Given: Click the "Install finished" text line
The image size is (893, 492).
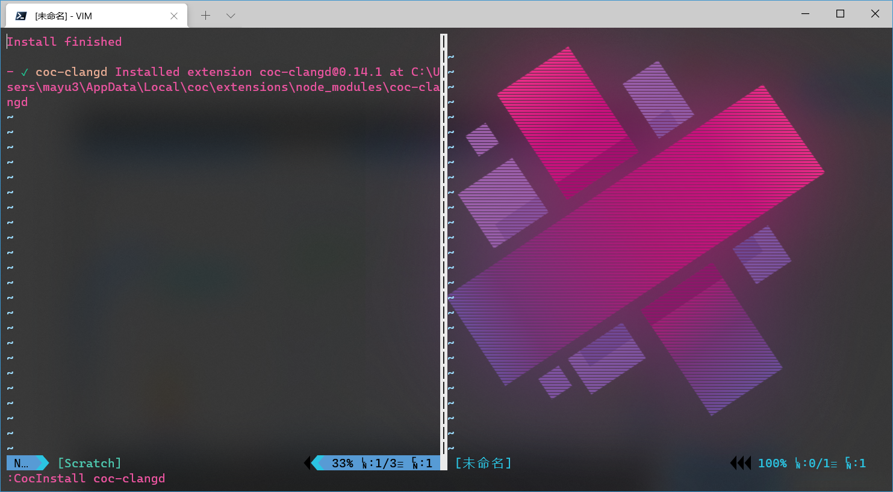Looking at the screenshot, I should coord(64,42).
